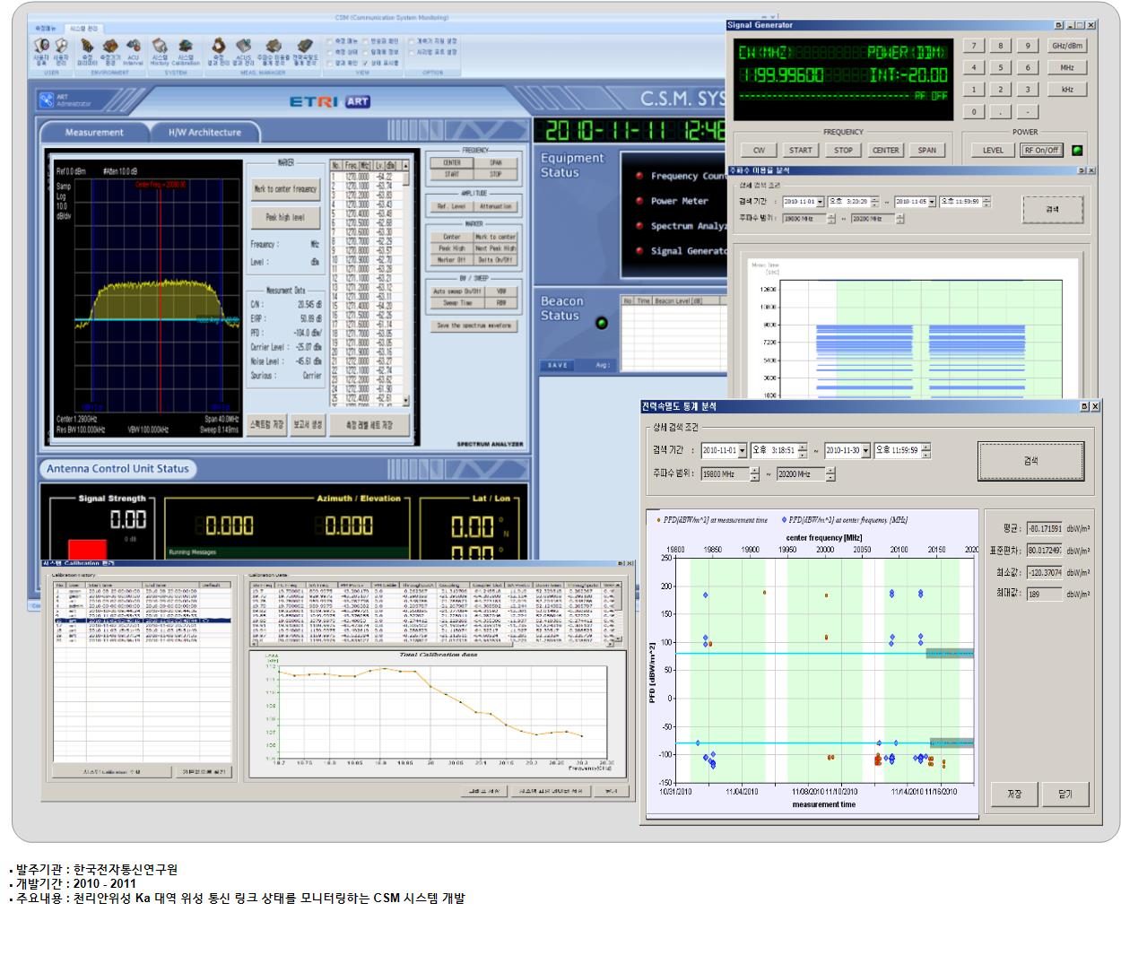Click the average value field showing -80.171591
The width and height of the screenshot is (1121, 964).
[1044, 529]
